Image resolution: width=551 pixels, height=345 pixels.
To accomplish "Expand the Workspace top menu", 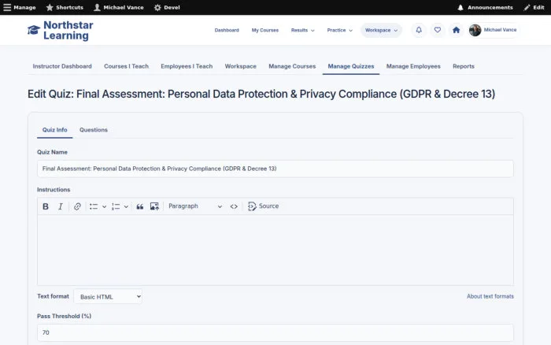I will (x=381, y=30).
